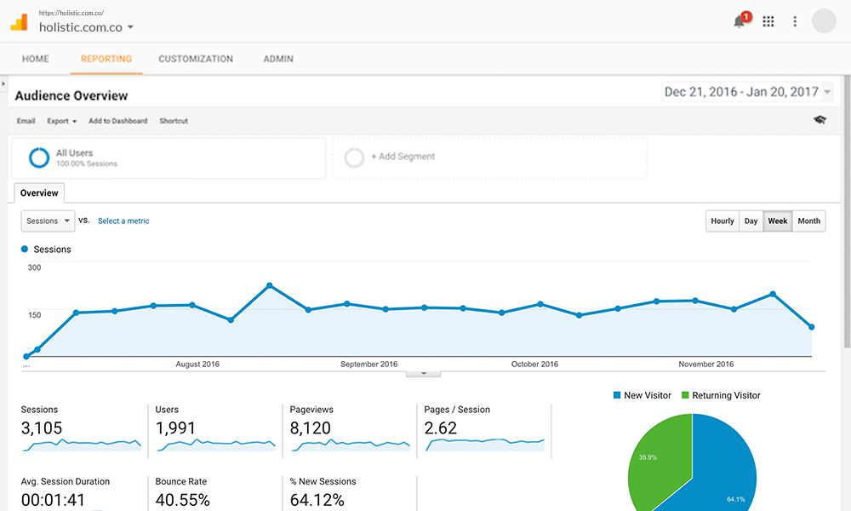The image size is (851, 511).
Task: Open the notifications bell
Action: pyautogui.click(x=739, y=22)
